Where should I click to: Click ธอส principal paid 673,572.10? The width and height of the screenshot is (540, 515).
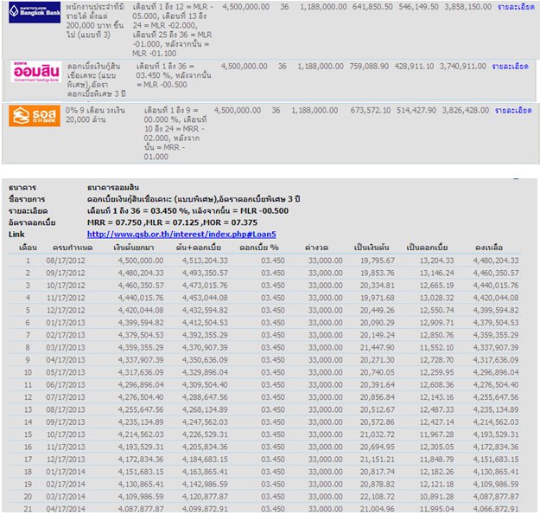pyautogui.click(x=370, y=111)
